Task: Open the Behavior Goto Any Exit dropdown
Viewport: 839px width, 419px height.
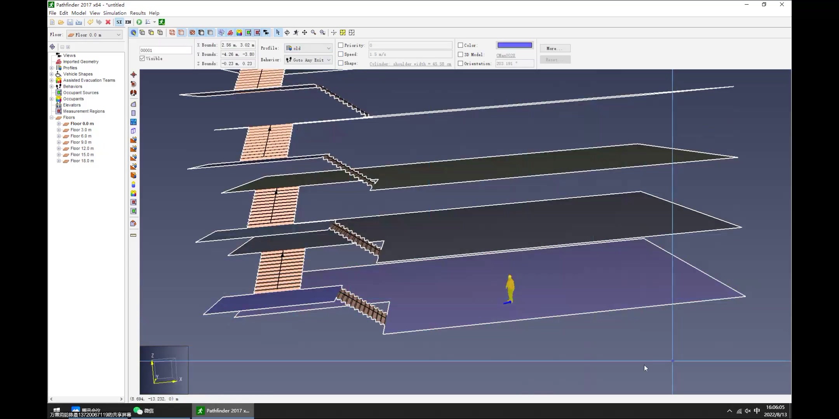Action: 308,60
